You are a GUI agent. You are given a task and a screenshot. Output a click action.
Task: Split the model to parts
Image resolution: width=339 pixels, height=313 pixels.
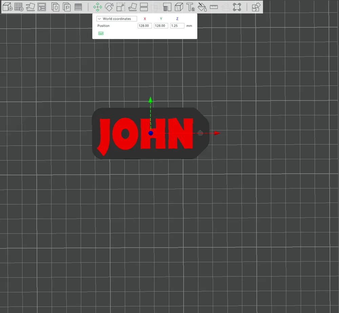pos(67,7)
